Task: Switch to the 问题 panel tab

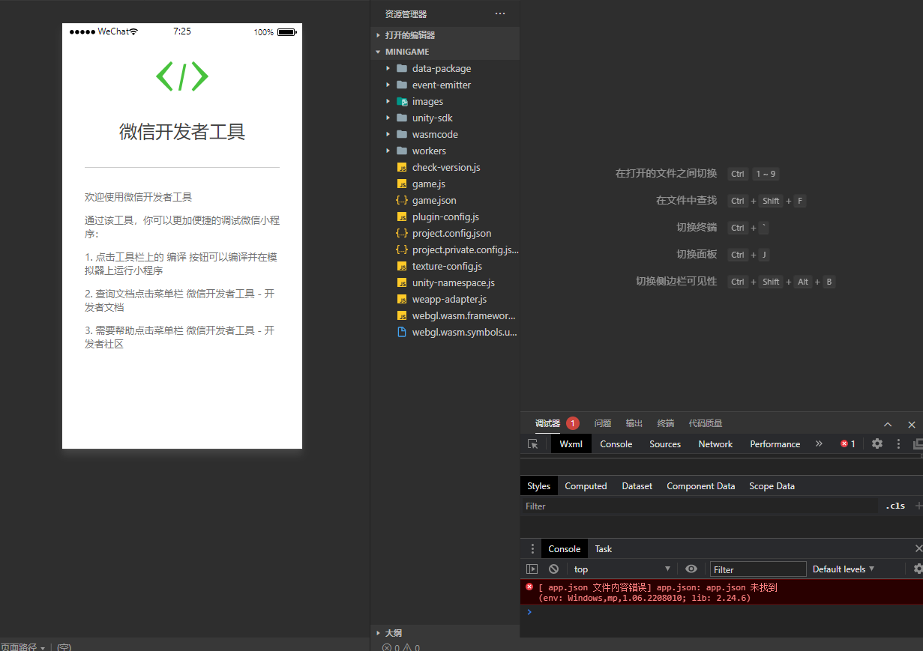Action: click(603, 424)
